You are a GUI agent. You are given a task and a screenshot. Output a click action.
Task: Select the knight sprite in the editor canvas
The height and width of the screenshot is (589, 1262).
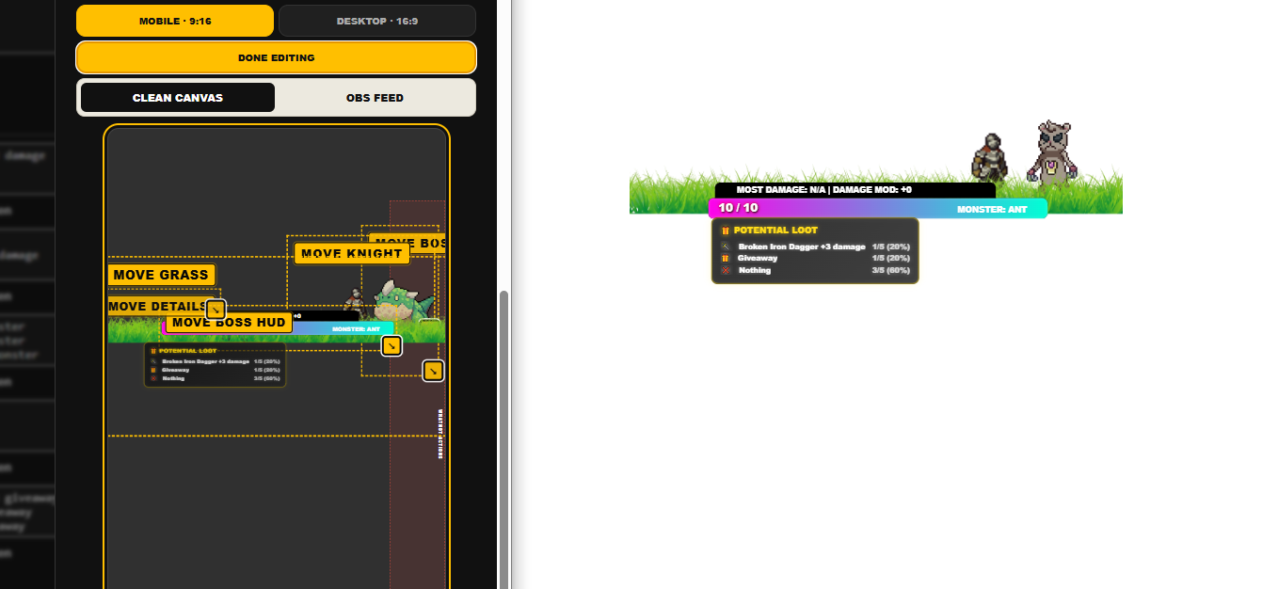[x=354, y=300]
